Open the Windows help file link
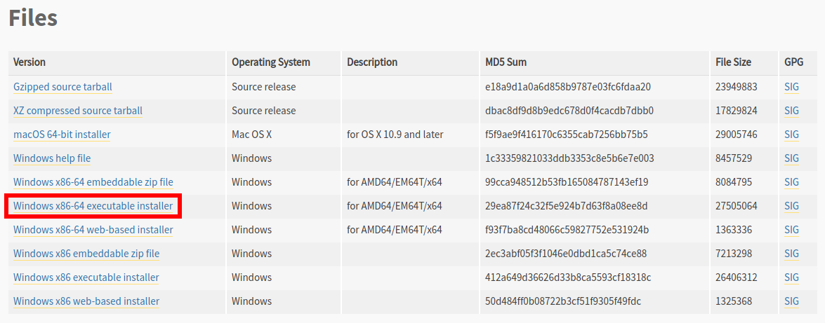 [52, 158]
